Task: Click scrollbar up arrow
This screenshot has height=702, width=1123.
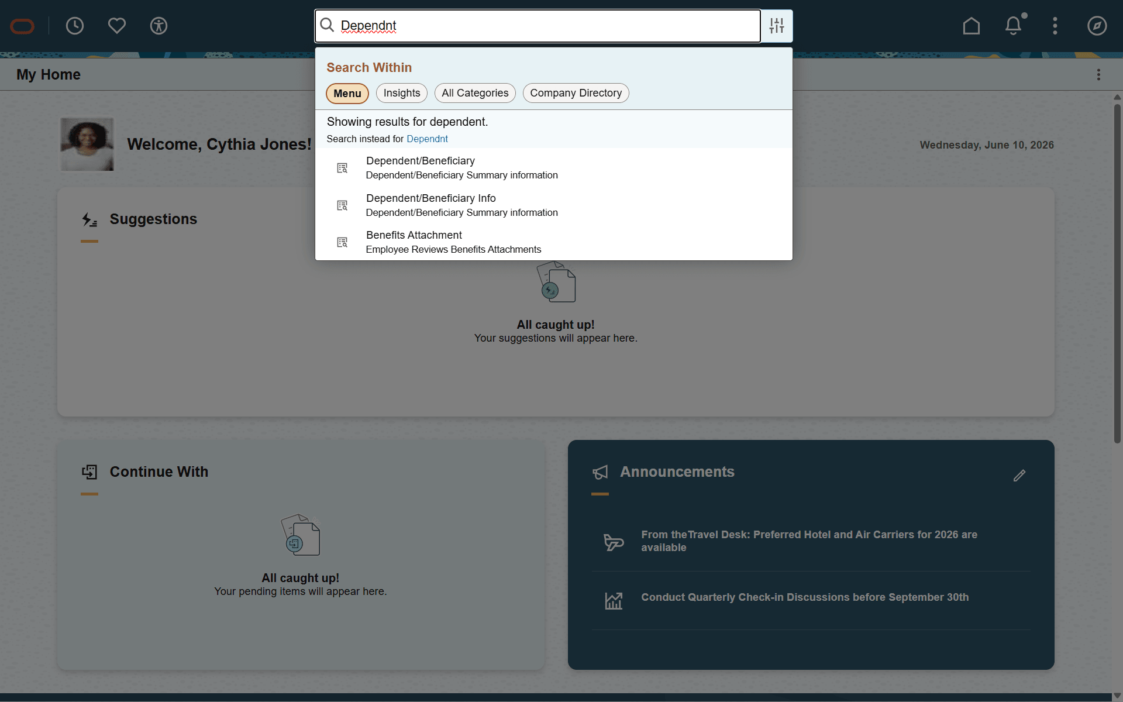Action: click(x=1117, y=97)
